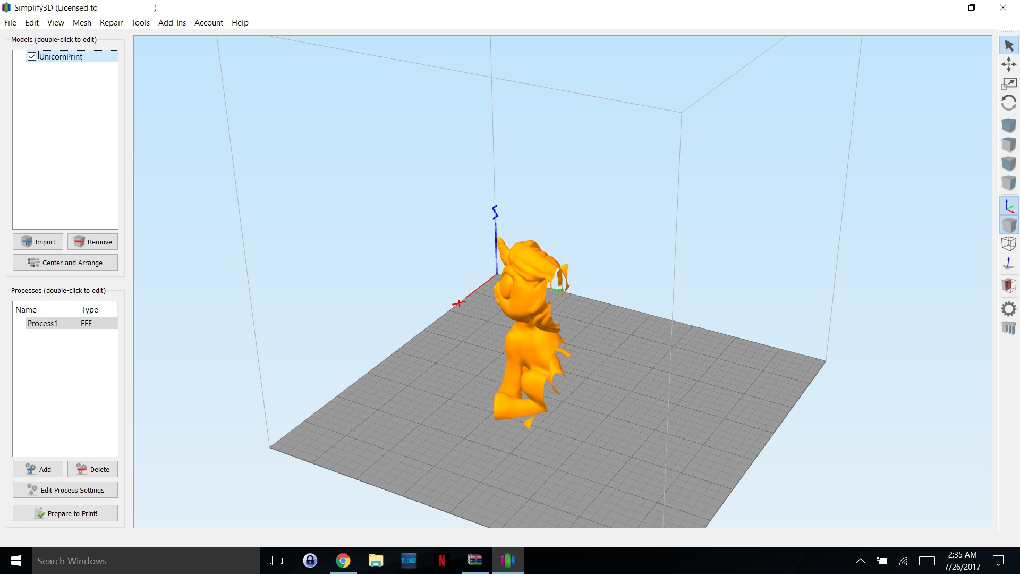Uncheck the UnicornPrint model checkbox
Screen dimensions: 1020x574
32,56
